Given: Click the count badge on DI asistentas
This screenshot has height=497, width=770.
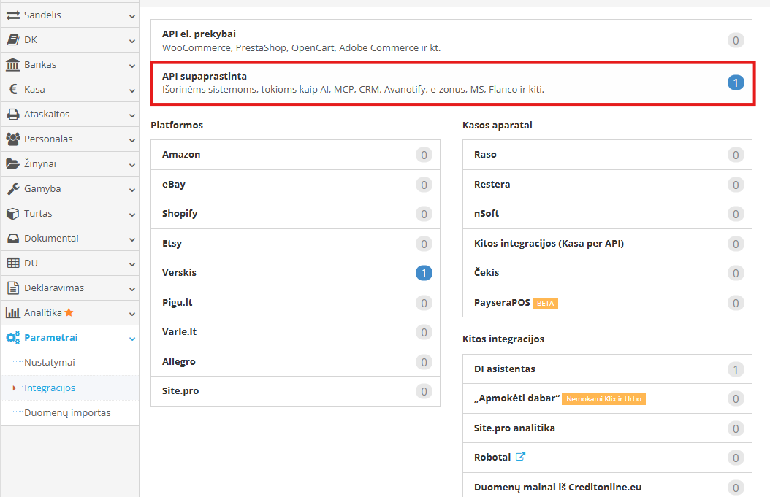Looking at the screenshot, I should click(x=736, y=369).
